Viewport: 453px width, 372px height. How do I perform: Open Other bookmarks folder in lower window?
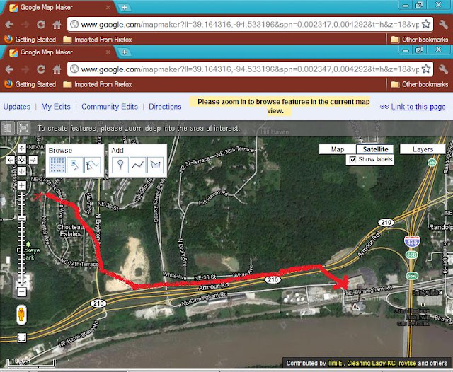[x=420, y=84]
